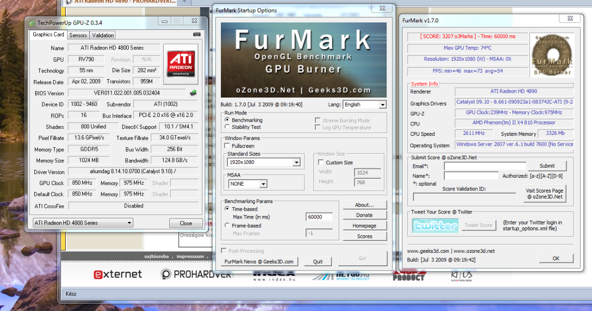
Task: Open the Lang English dropdown
Action: pos(364,104)
